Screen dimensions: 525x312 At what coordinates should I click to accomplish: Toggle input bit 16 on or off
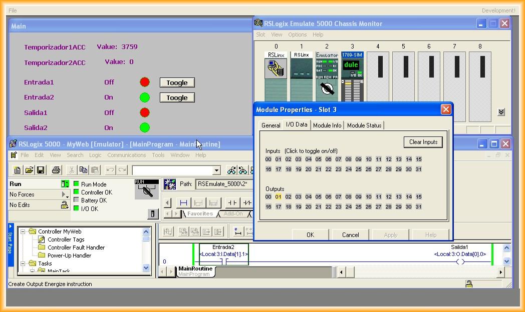269,169
